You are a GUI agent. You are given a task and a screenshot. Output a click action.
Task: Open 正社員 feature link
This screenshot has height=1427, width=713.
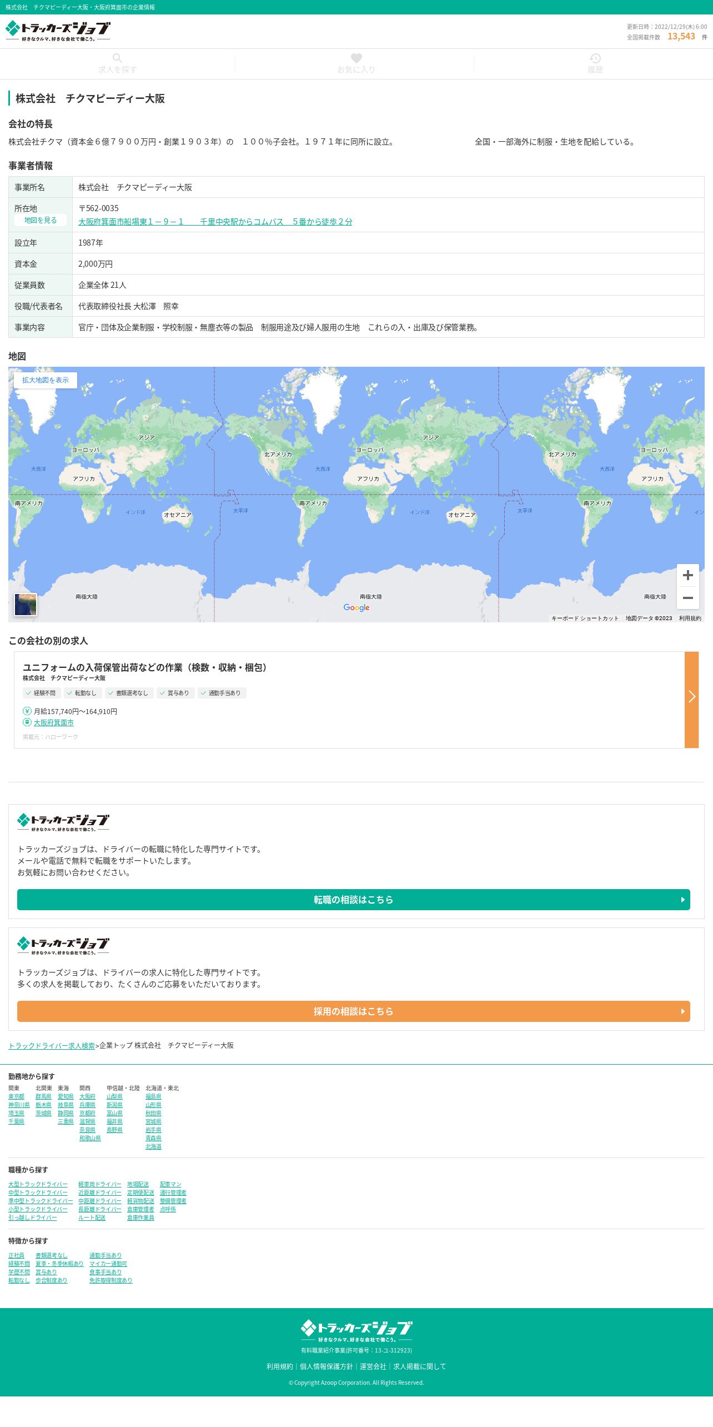click(x=16, y=1255)
